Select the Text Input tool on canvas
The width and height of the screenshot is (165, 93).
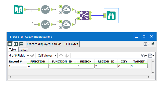pos(19,9)
